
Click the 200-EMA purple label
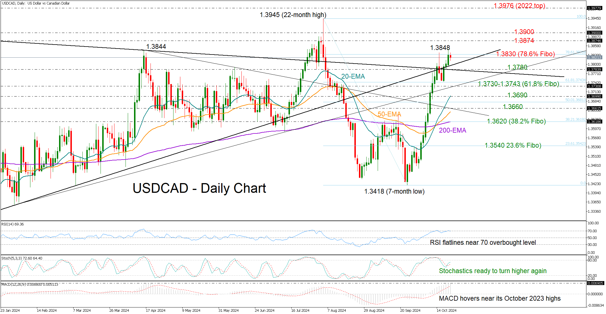452,130
